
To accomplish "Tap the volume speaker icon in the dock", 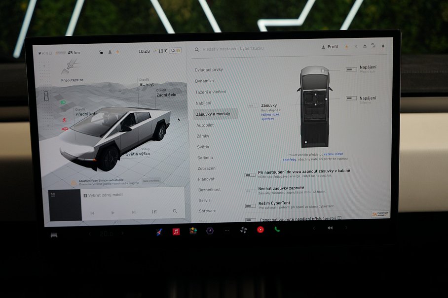I will [329, 229].
